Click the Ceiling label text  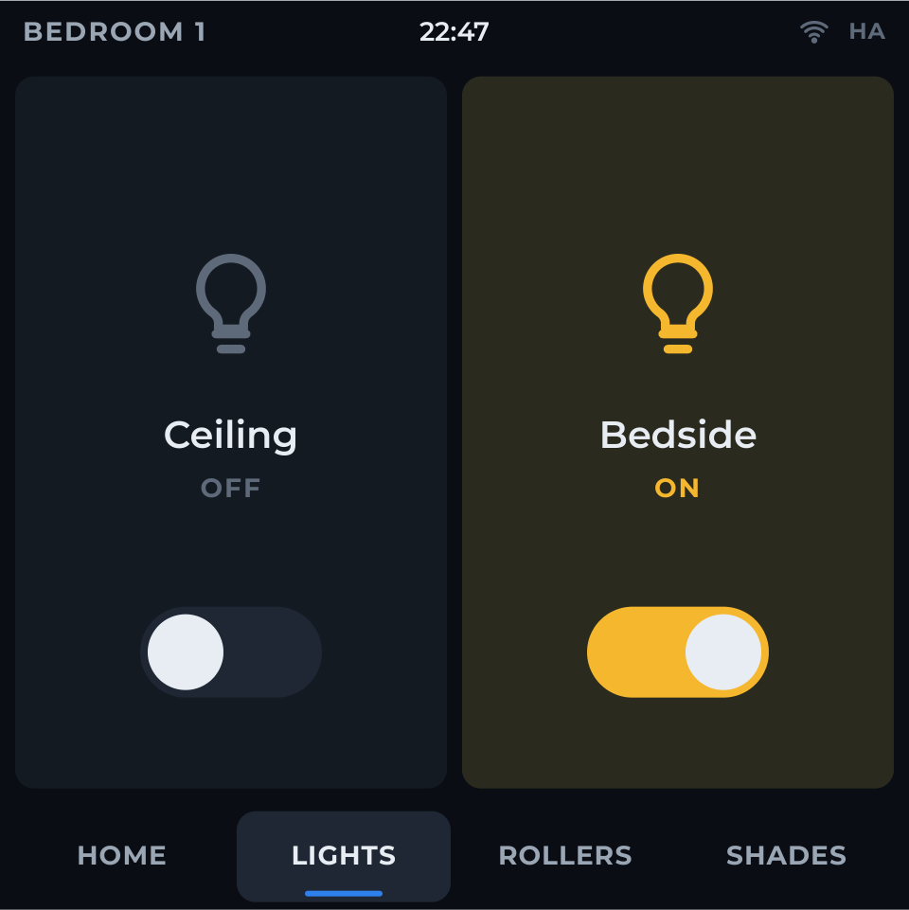[x=230, y=437]
